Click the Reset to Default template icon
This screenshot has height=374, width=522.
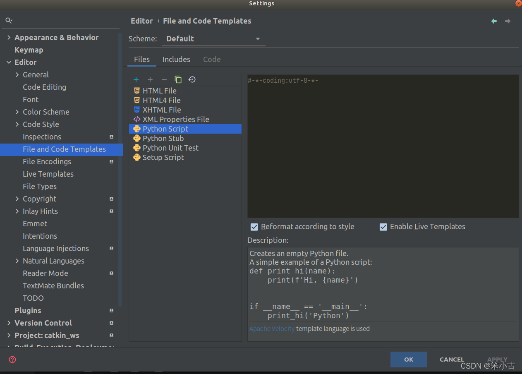[192, 79]
